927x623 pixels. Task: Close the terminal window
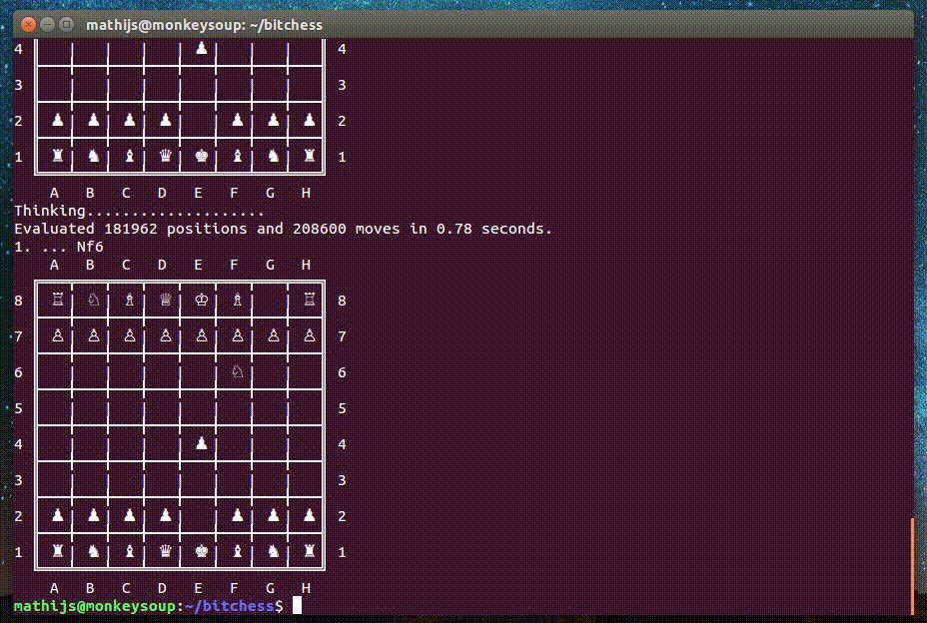(x=26, y=24)
